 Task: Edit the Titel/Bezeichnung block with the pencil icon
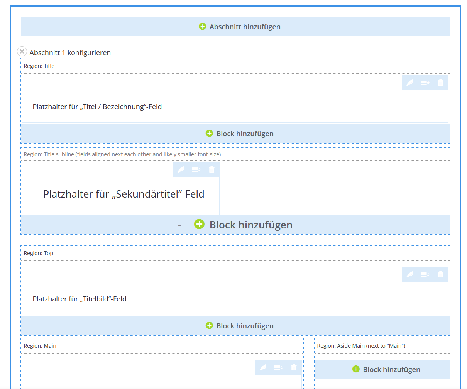point(409,83)
